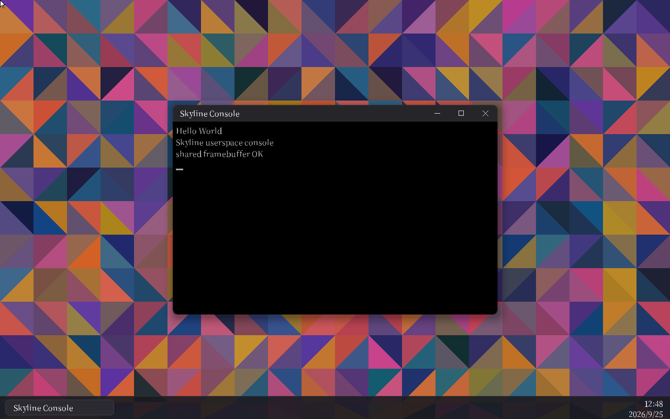Image resolution: width=670 pixels, height=419 pixels.
Task: Click the taskbar date 2026/9/25
Action: click(x=646, y=414)
